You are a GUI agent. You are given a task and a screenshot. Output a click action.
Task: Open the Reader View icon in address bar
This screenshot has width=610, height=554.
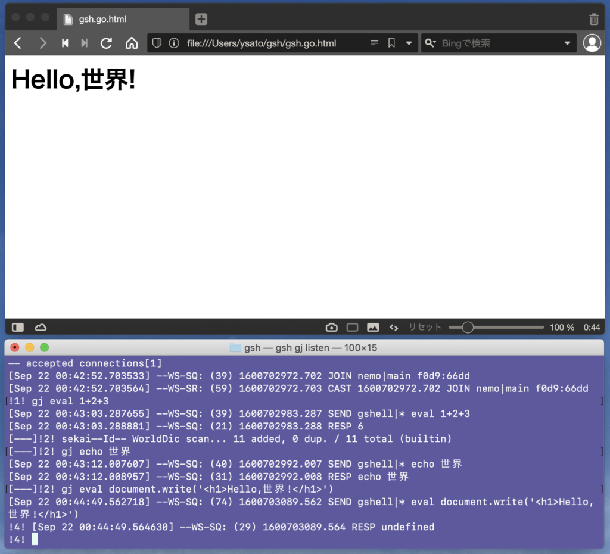coord(375,43)
